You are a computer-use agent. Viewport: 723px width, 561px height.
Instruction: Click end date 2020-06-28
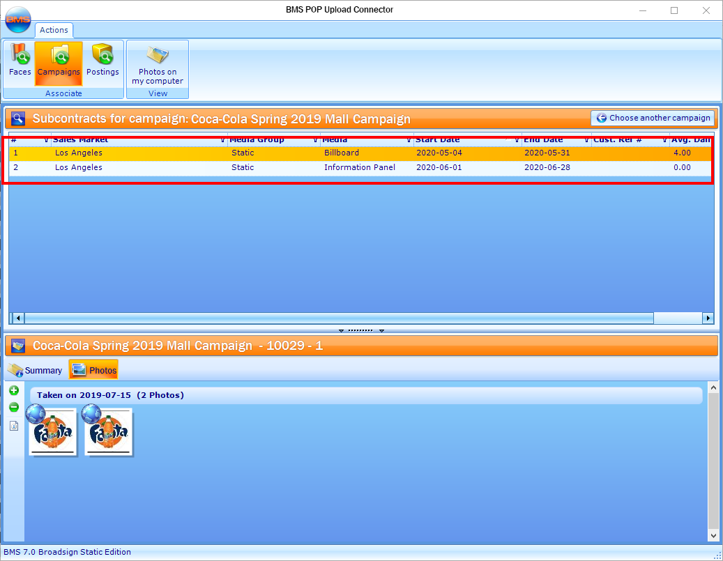(x=547, y=168)
